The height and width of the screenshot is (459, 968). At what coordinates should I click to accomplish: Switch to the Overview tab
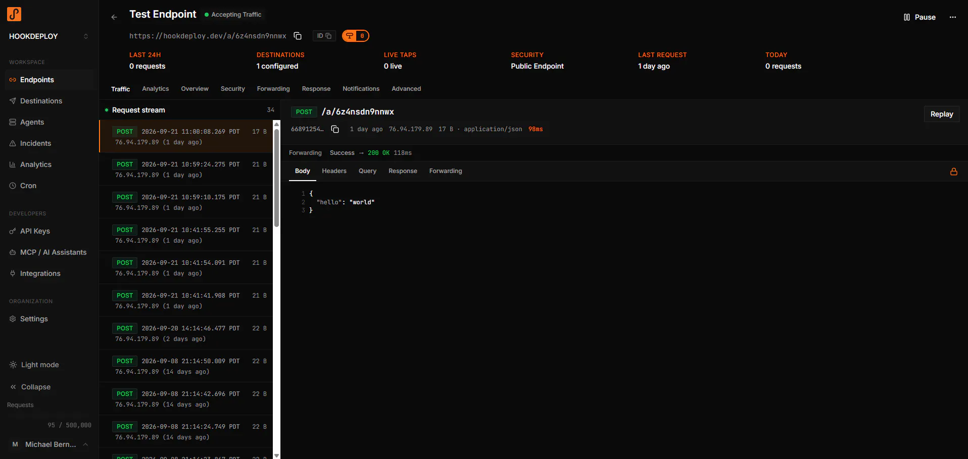click(195, 89)
